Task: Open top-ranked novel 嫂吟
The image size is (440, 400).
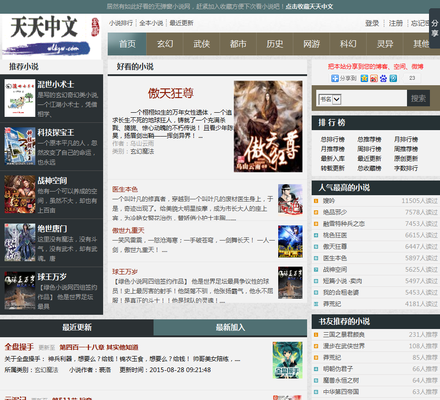Action: pos(329,201)
